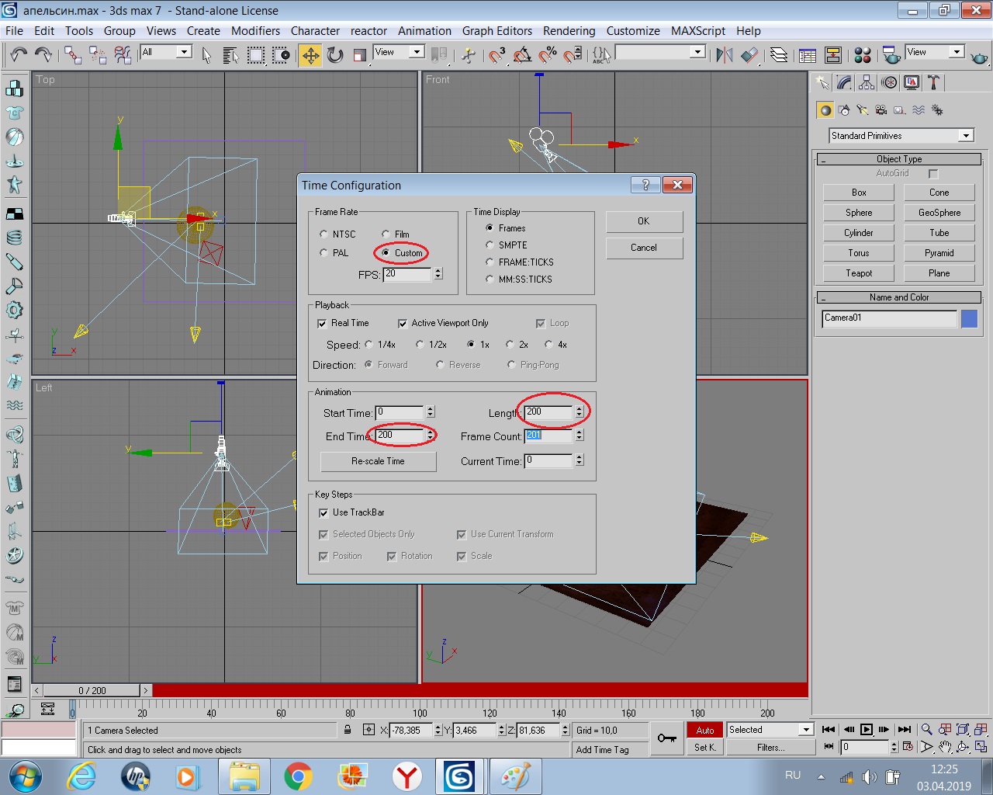Click the Align tool icon

pyautogui.click(x=749, y=55)
